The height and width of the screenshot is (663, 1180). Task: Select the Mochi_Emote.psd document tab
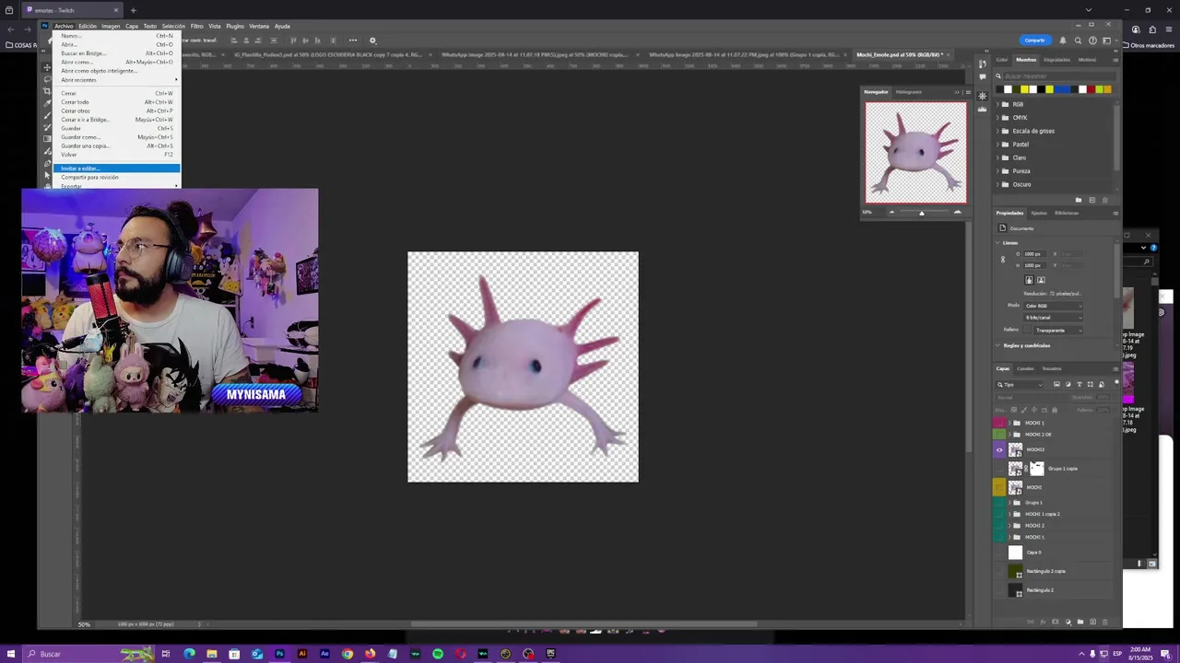tap(899, 54)
